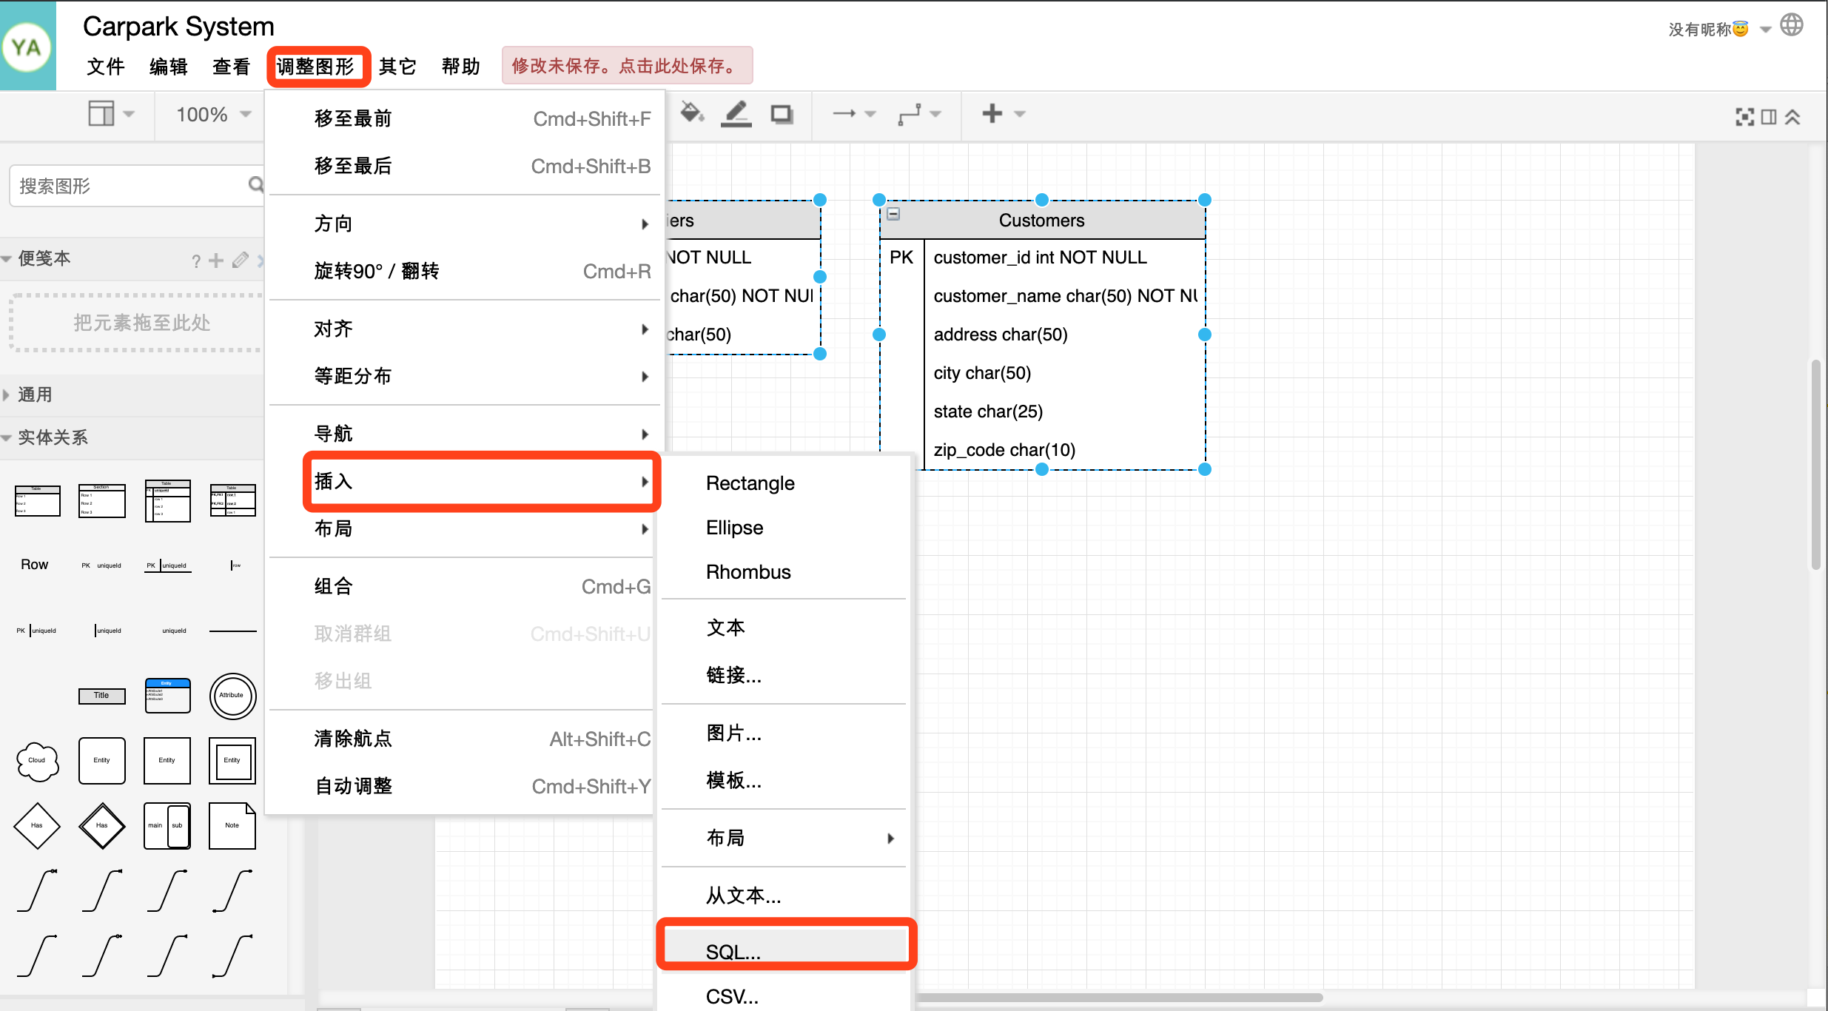
Task: Open the 方向 submenu
Action: (x=465, y=224)
